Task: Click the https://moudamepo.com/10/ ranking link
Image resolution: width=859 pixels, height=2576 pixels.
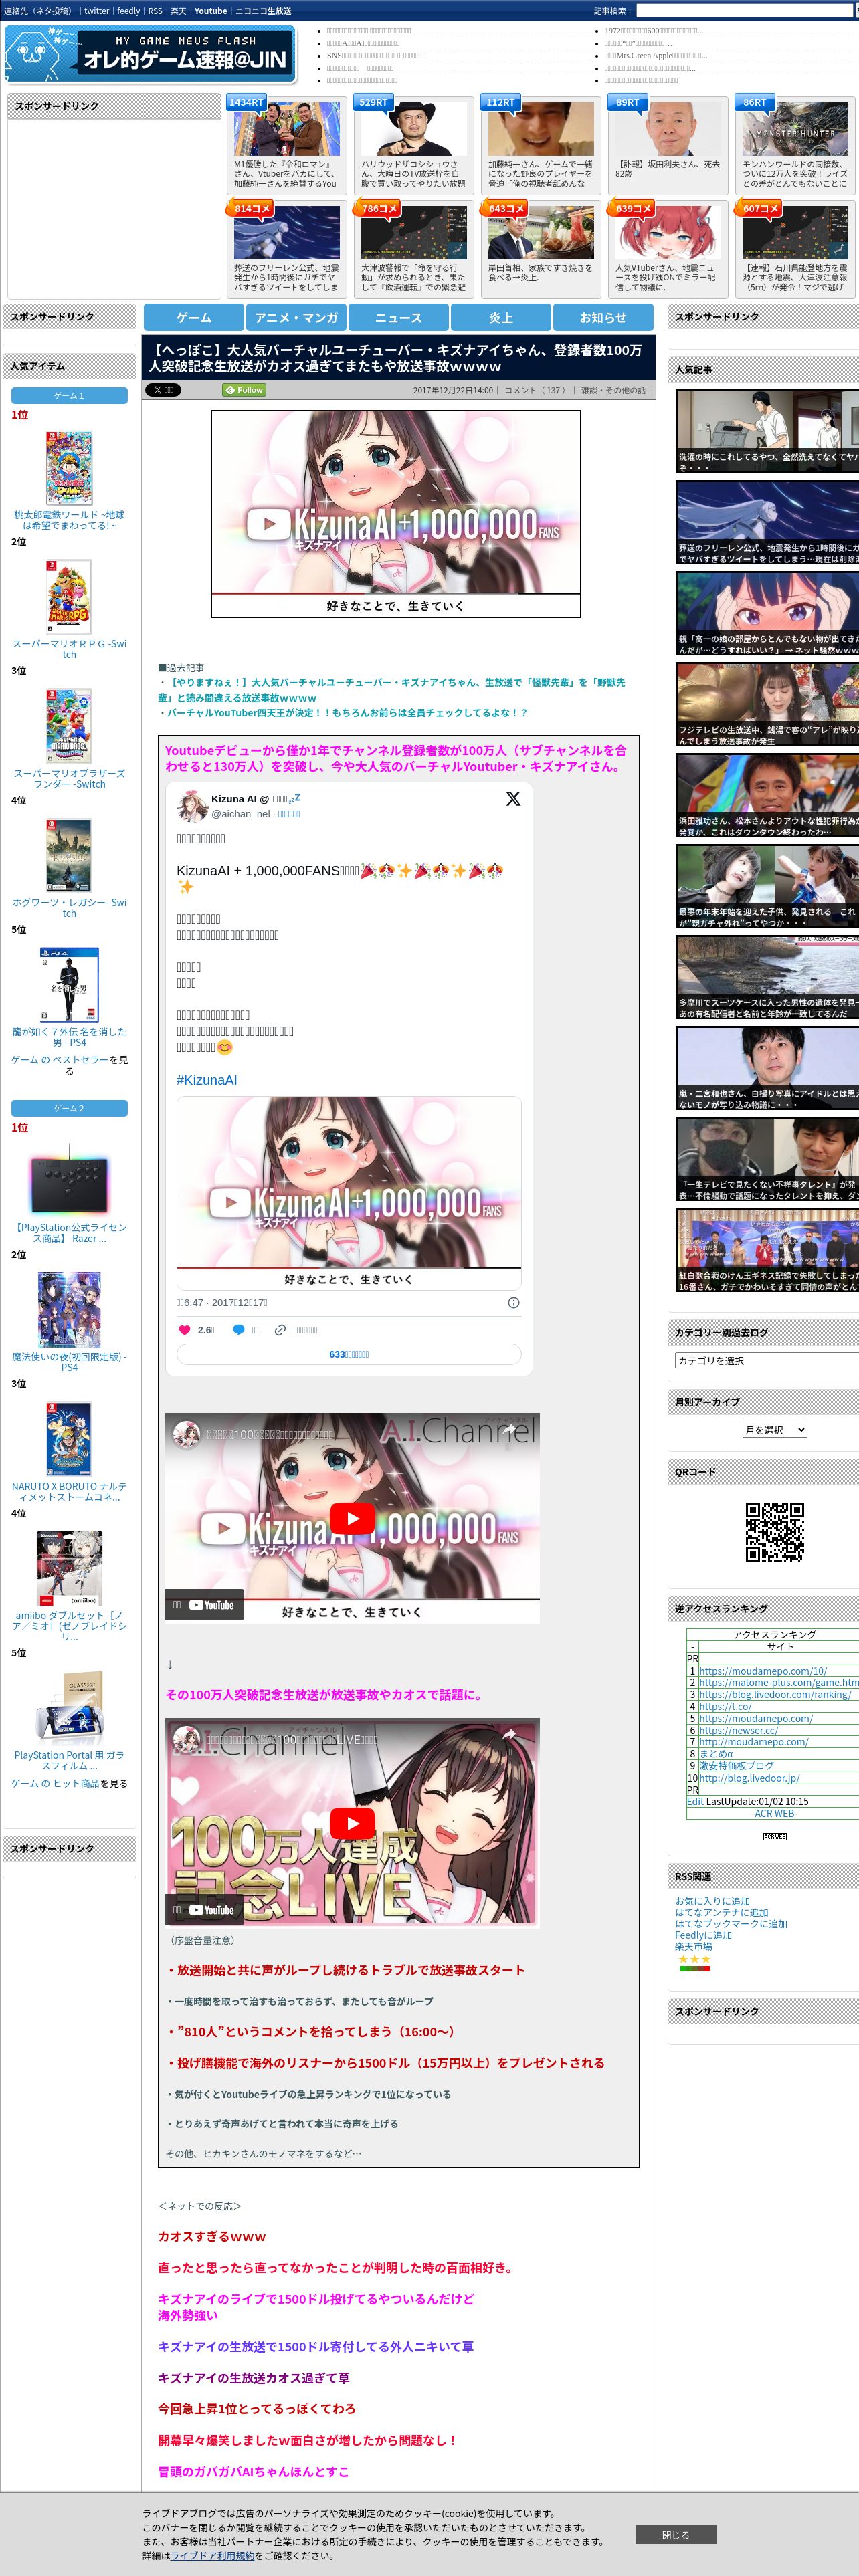Action: [x=763, y=1671]
